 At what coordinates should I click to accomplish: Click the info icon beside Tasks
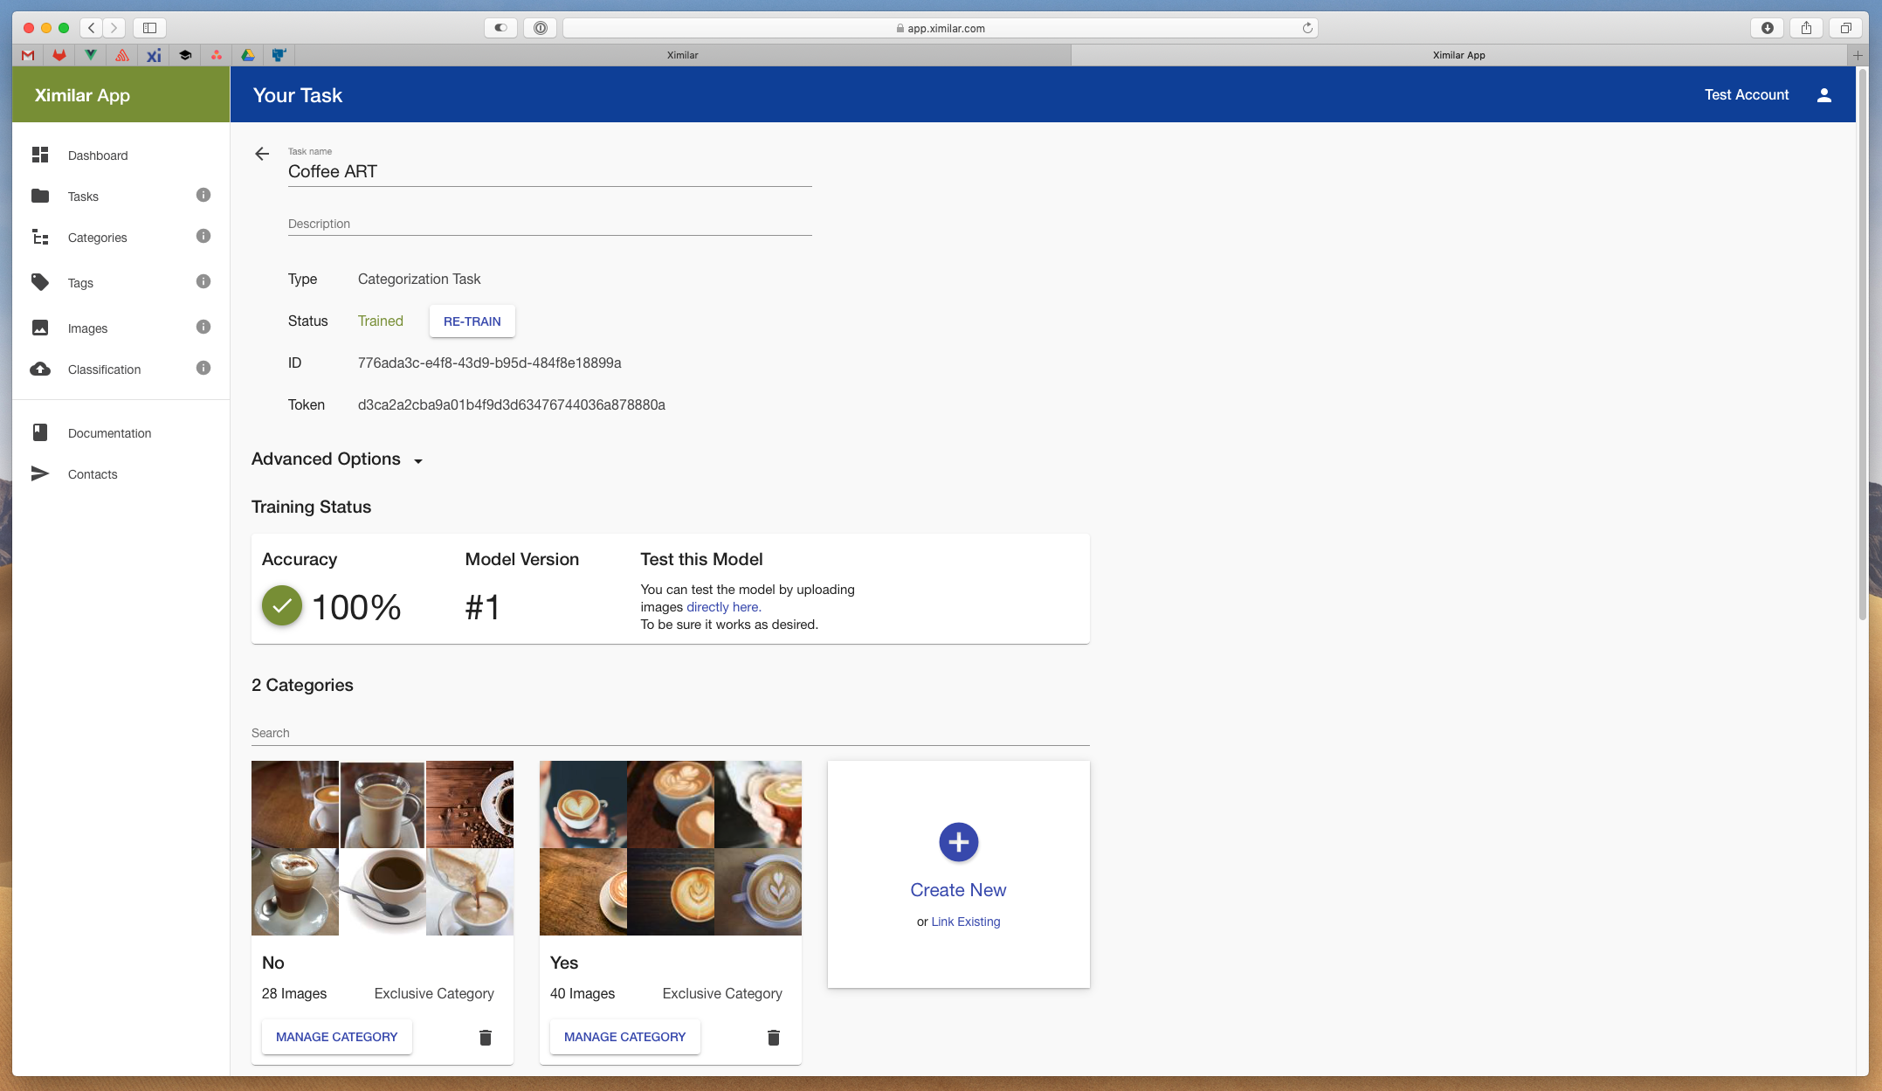203,195
